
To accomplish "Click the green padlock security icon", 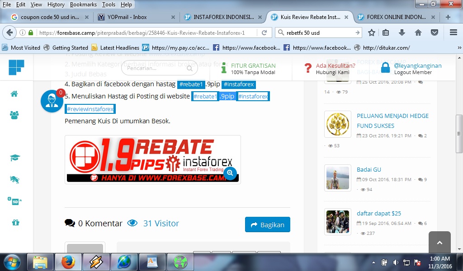I will click(31, 33).
